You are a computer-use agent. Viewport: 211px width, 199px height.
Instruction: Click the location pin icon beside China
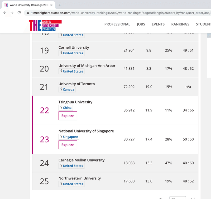61,107
